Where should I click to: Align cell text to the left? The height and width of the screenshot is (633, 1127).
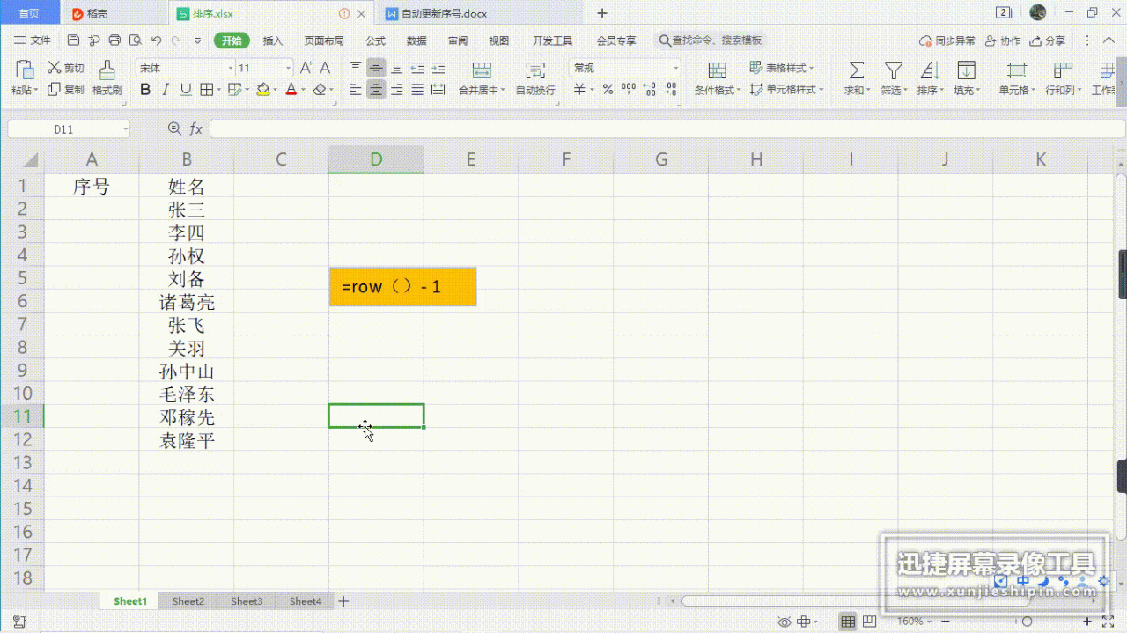click(356, 90)
